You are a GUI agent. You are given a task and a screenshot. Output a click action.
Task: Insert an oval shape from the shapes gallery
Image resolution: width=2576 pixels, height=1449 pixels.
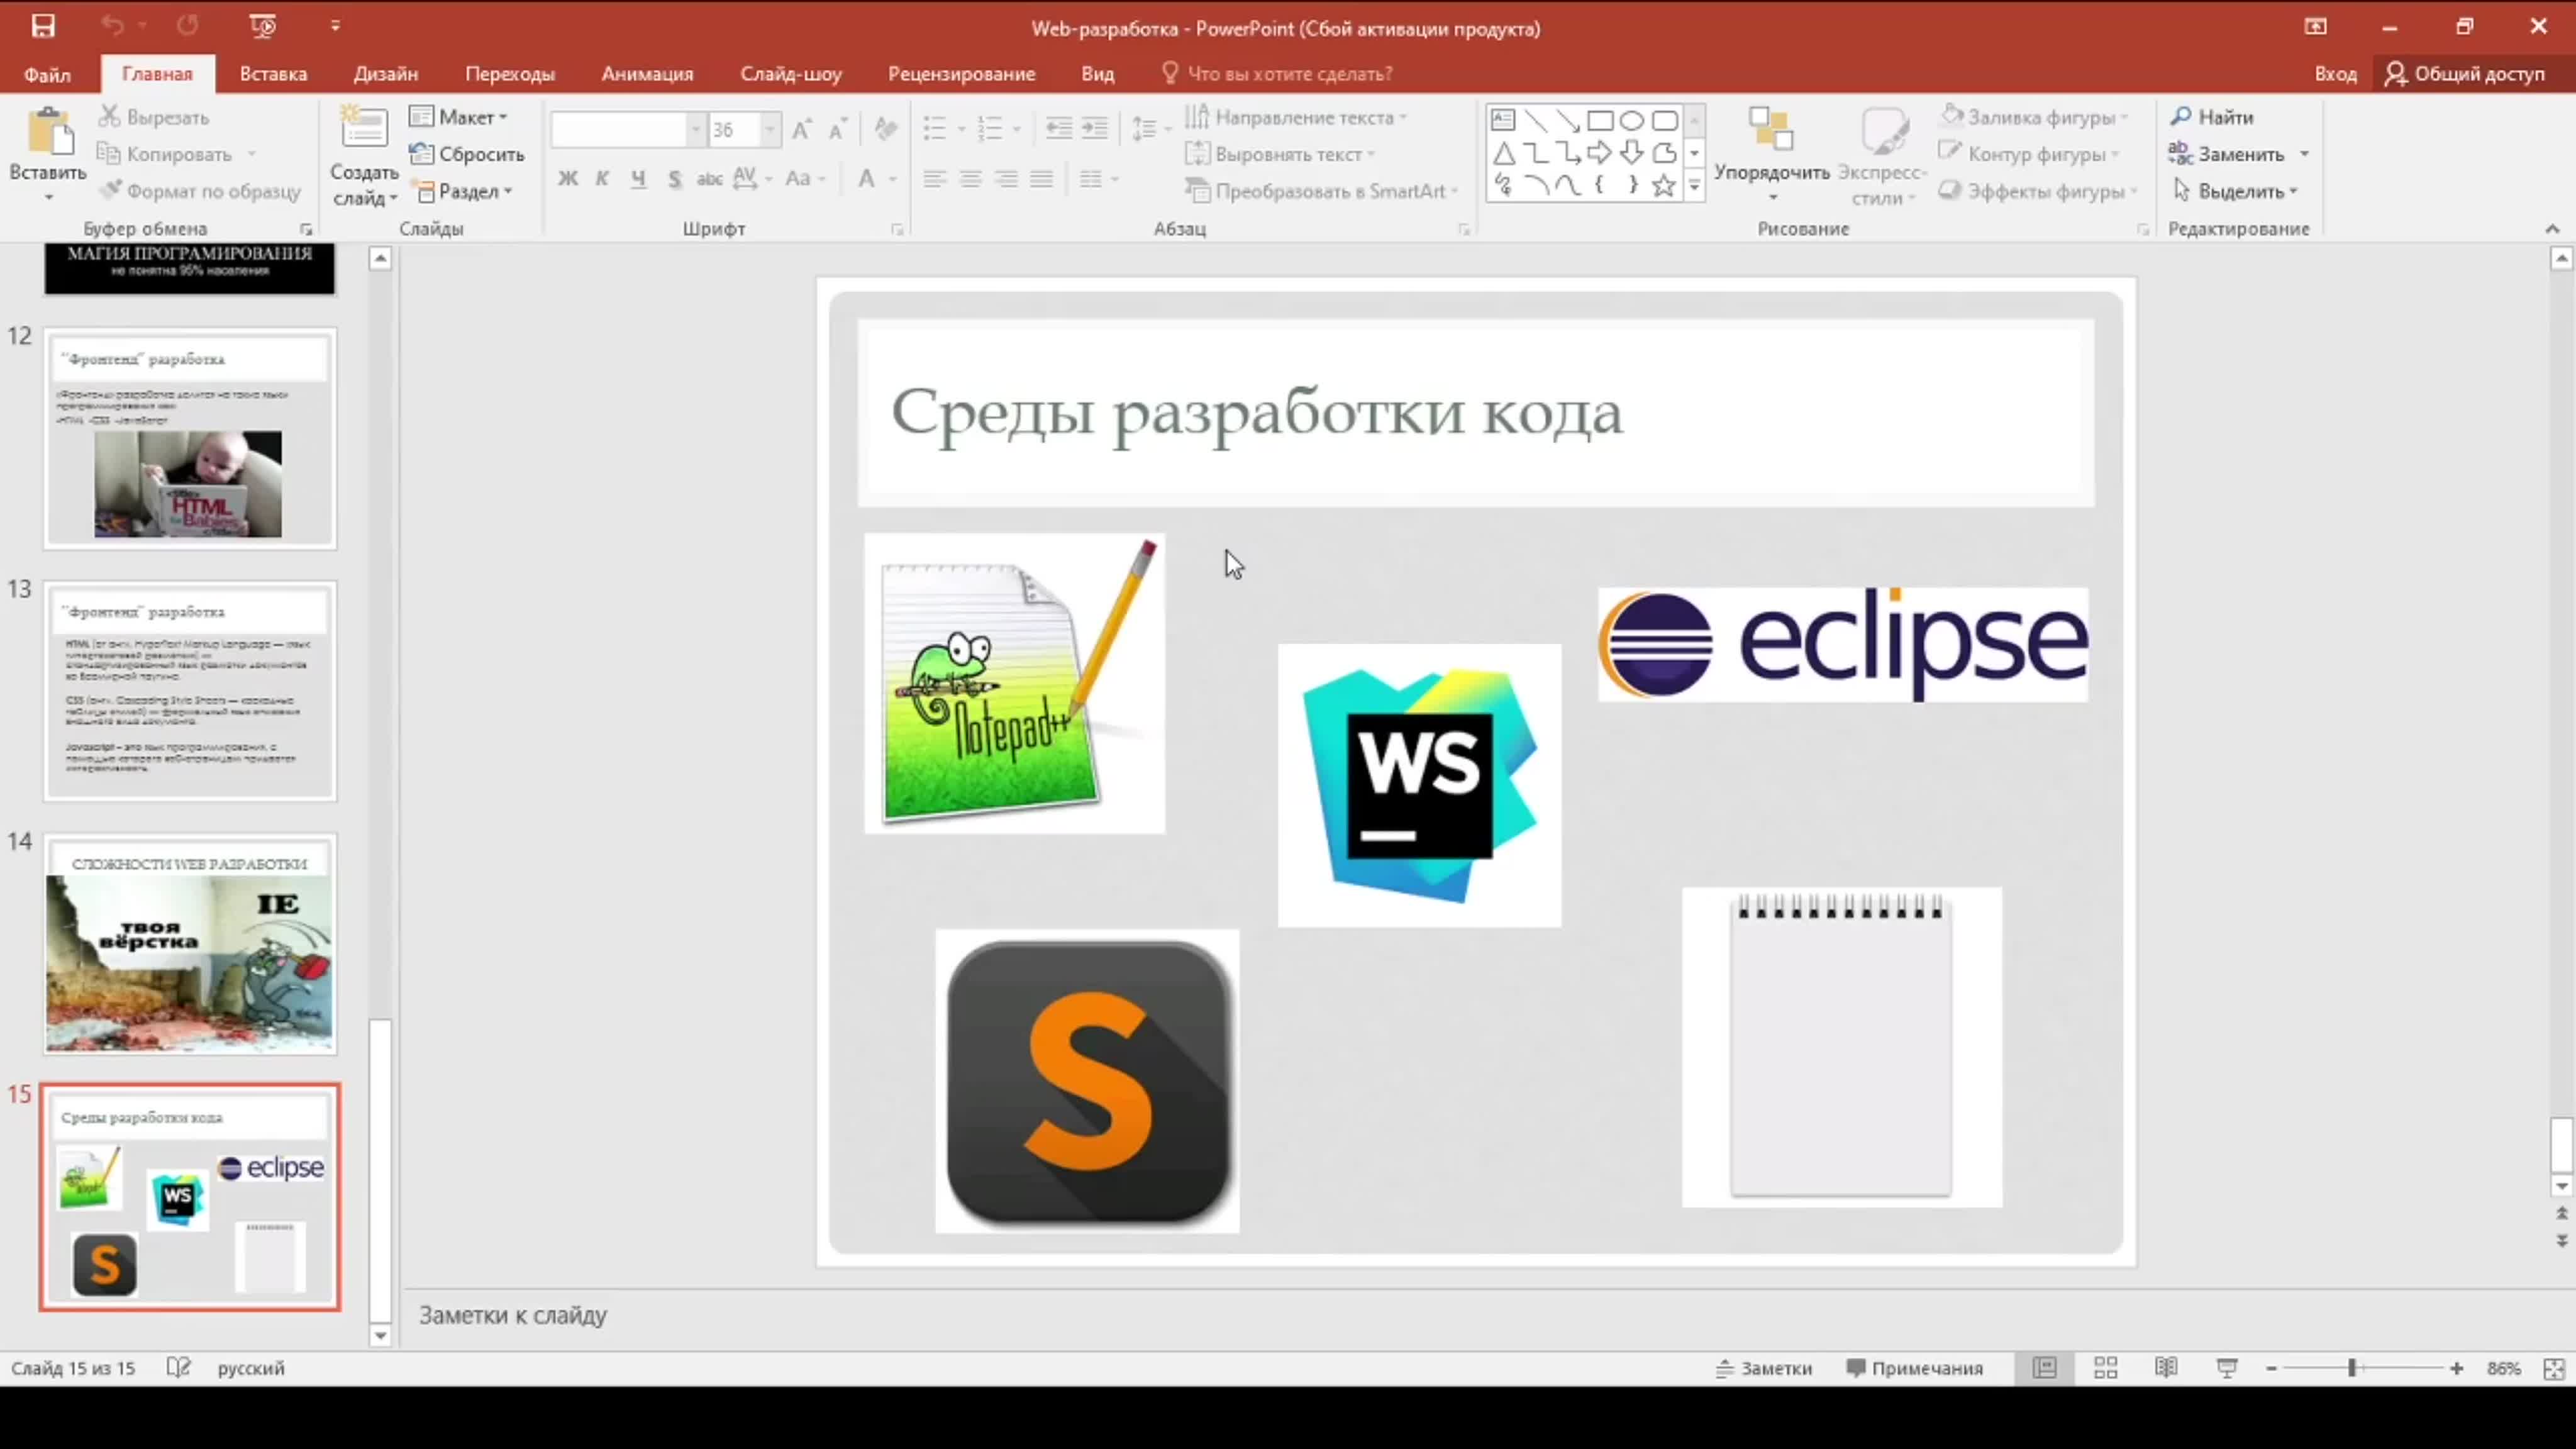[x=1632, y=121]
